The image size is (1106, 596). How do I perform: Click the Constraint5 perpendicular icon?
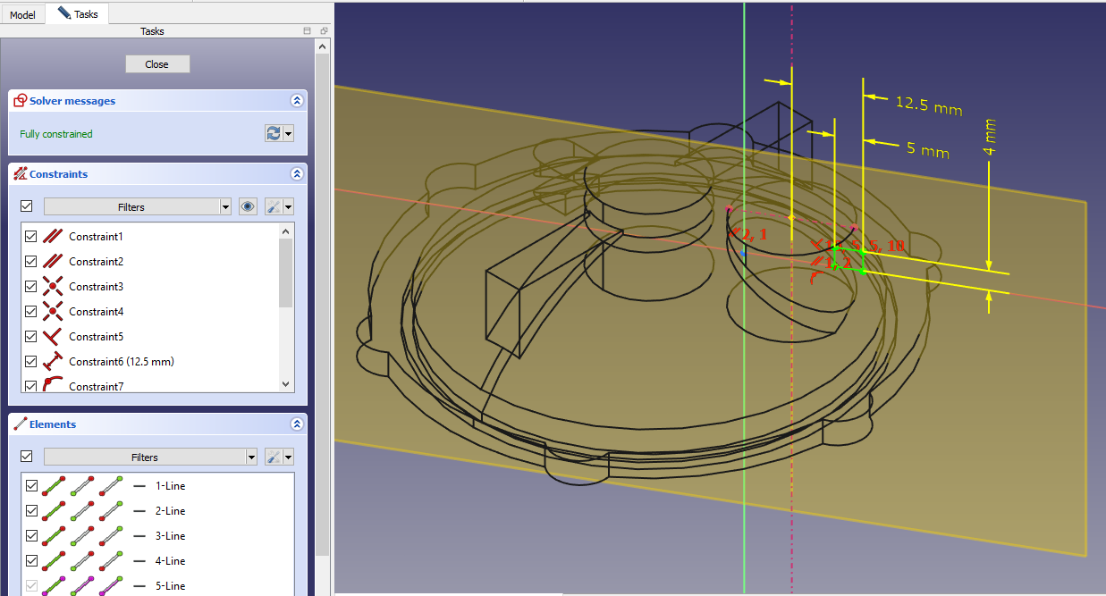click(53, 336)
